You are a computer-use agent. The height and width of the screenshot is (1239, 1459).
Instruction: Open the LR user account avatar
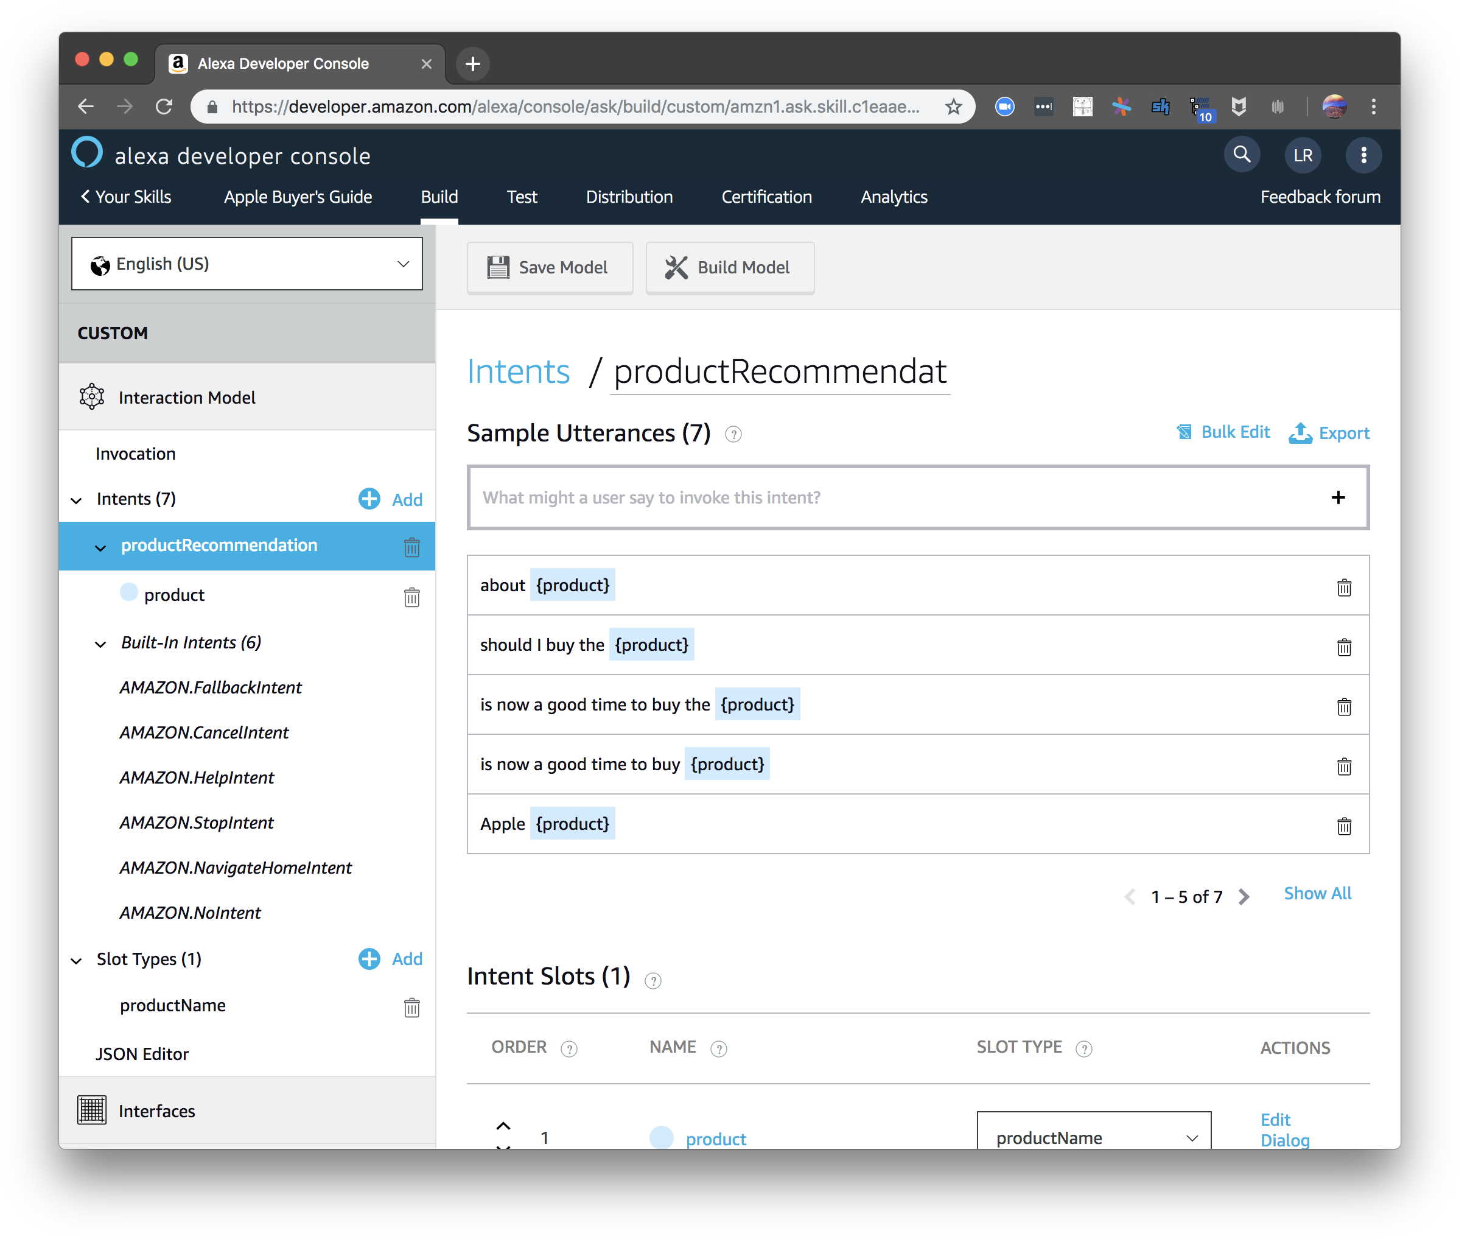[x=1303, y=155]
